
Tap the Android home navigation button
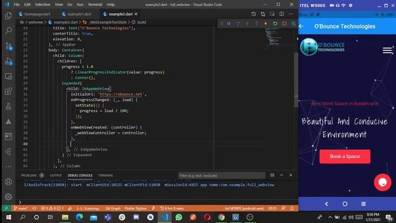pyautogui.click(x=345, y=204)
